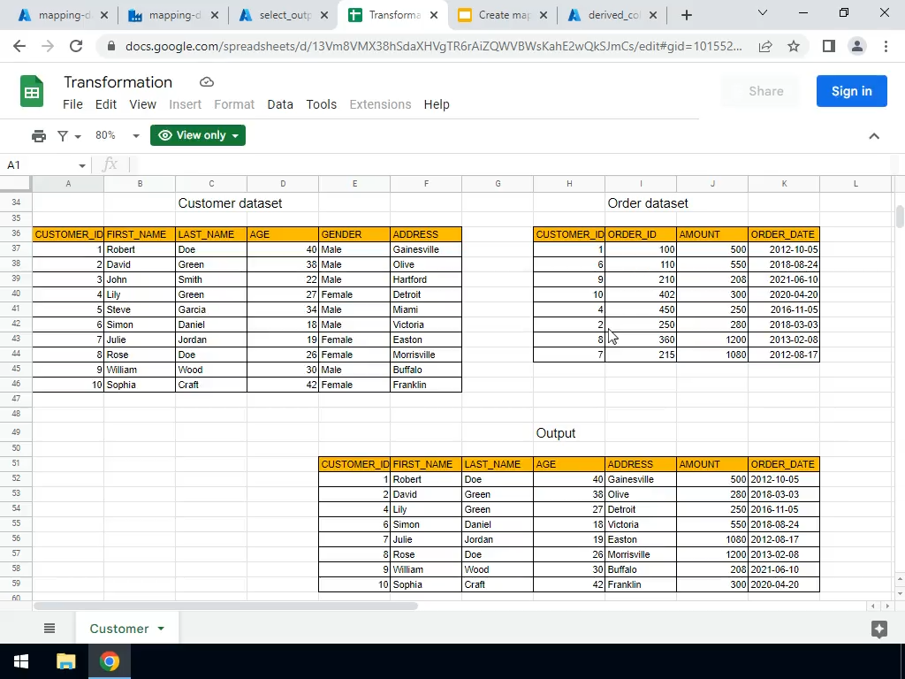Close the Create map tab
Image resolution: width=905 pixels, height=679 pixels.
(x=544, y=16)
